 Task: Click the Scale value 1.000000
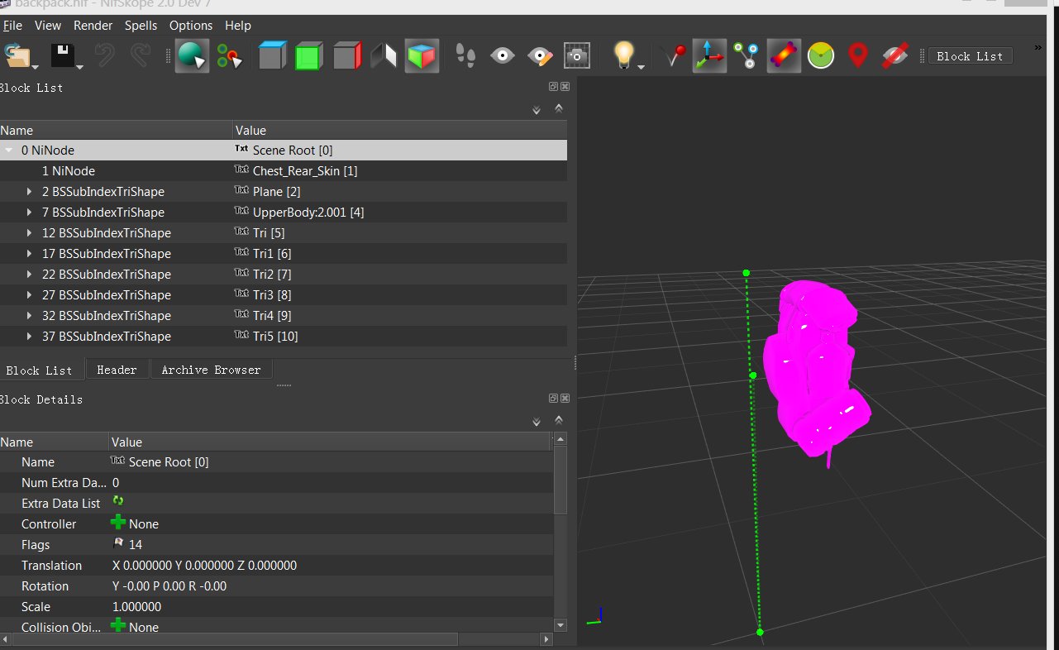(x=136, y=607)
